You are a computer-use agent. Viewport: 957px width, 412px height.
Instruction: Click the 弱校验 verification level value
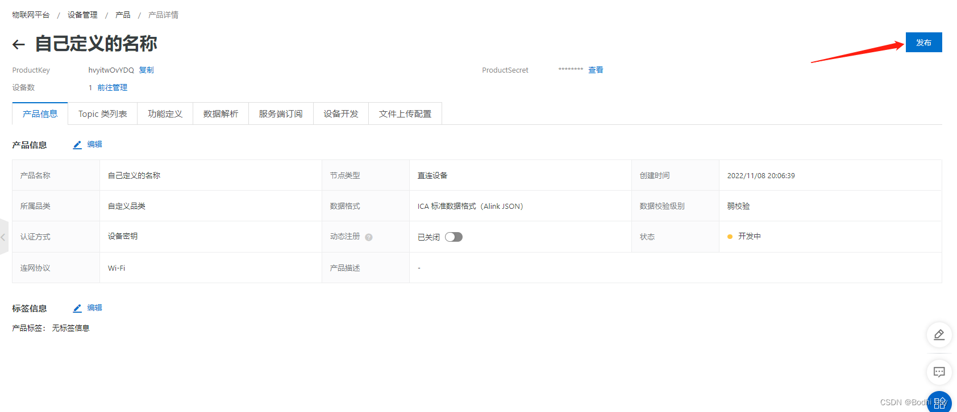738,206
